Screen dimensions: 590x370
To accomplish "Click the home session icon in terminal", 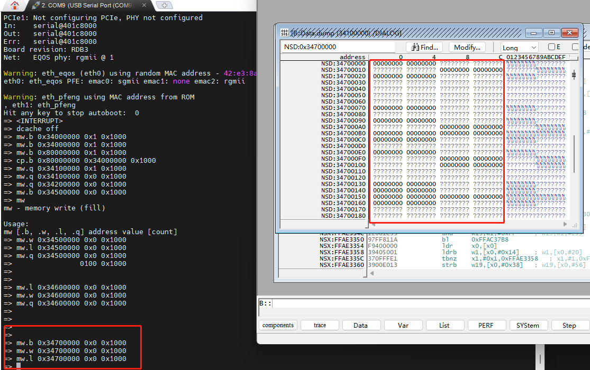I will pyautogui.click(x=13, y=6).
